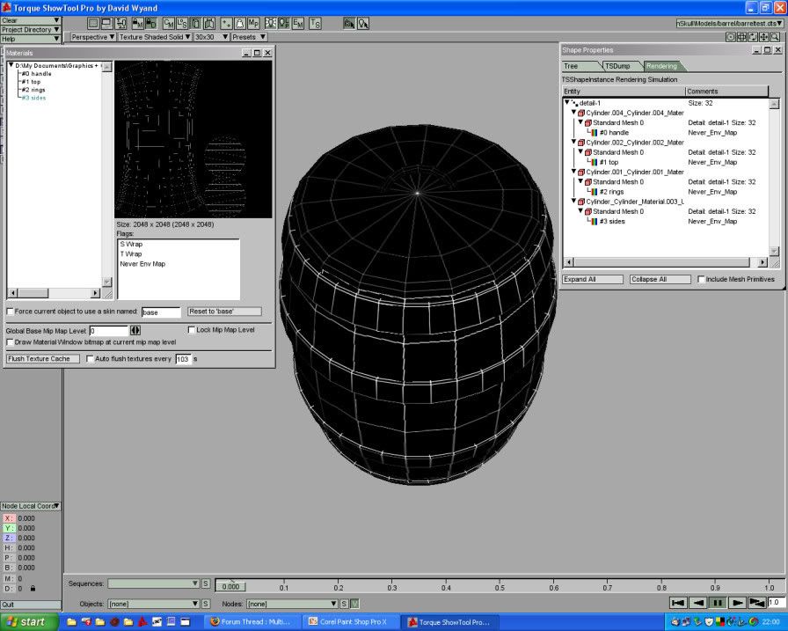Switch to the TSDump tab

pos(617,66)
